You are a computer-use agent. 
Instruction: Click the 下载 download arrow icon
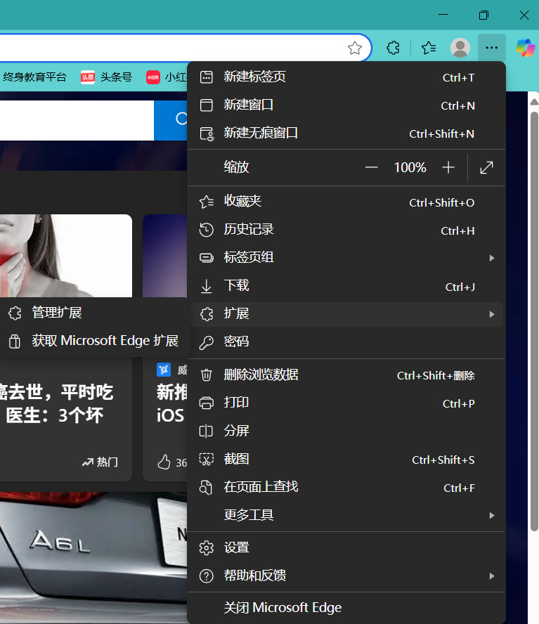[206, 286]
